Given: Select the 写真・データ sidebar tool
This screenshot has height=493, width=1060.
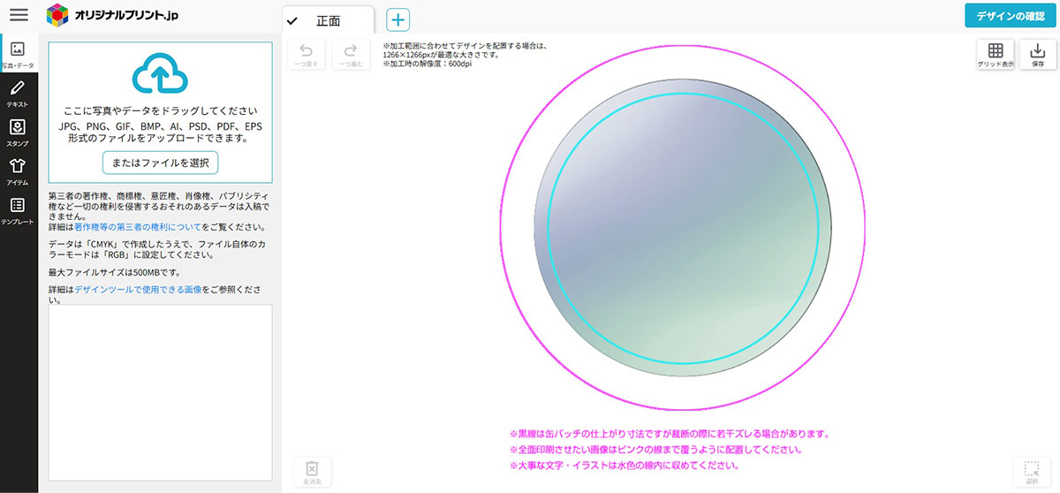Looking at the screenshot, I should point(18,55).
